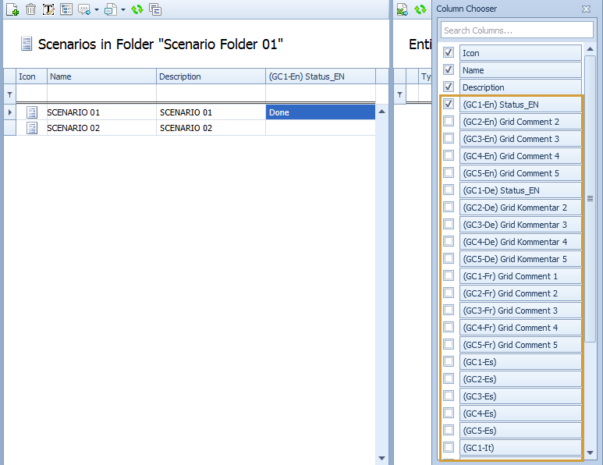
Task: Click the export icon in the right panel toolbar
Action: (402, 9)
